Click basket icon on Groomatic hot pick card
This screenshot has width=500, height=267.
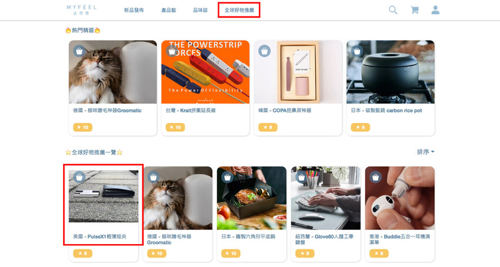79,51
